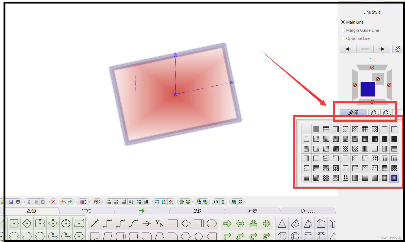Viewport: 405px width, 242px height.
Task: Disable the right face fill
Action: pyautogui.click(x=389, y=85)
